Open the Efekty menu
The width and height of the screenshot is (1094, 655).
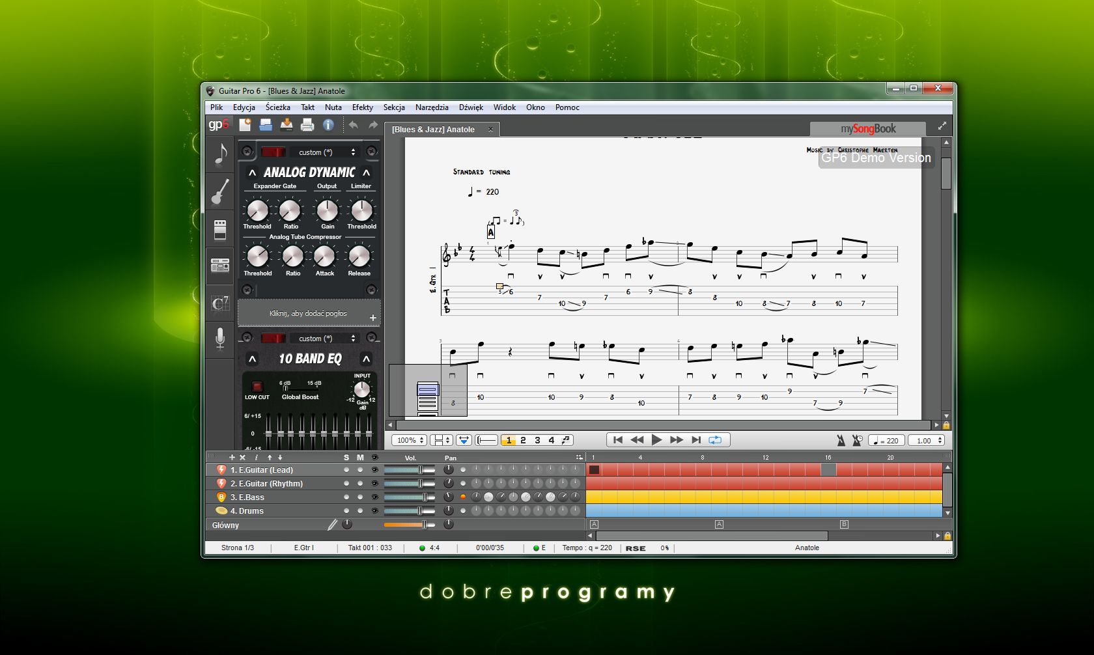363,107
